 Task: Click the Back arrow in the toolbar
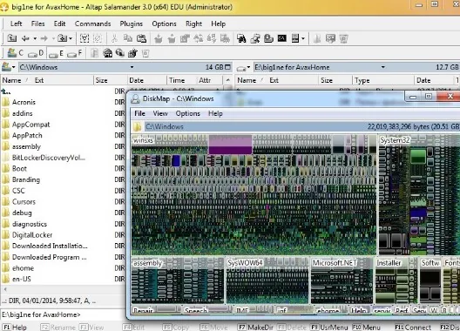click(25, 38)
